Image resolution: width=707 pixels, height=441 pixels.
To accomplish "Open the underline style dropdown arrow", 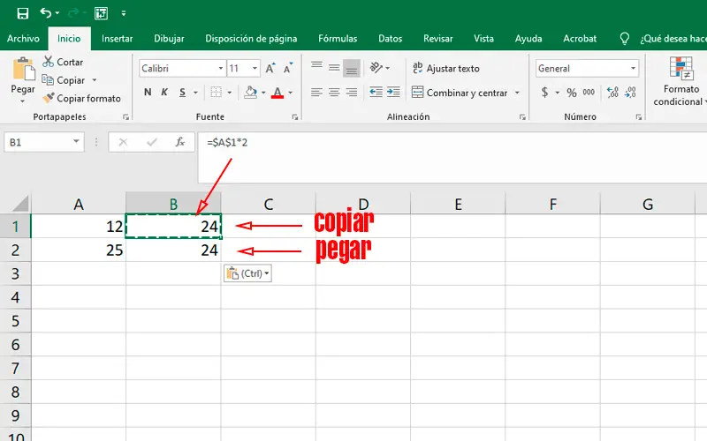I will click(x=195, y=93).
